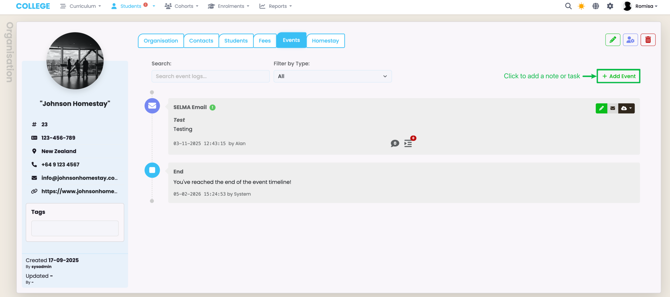Switch to the Homestay tab
Screen dimensions: 670x297
325,41
